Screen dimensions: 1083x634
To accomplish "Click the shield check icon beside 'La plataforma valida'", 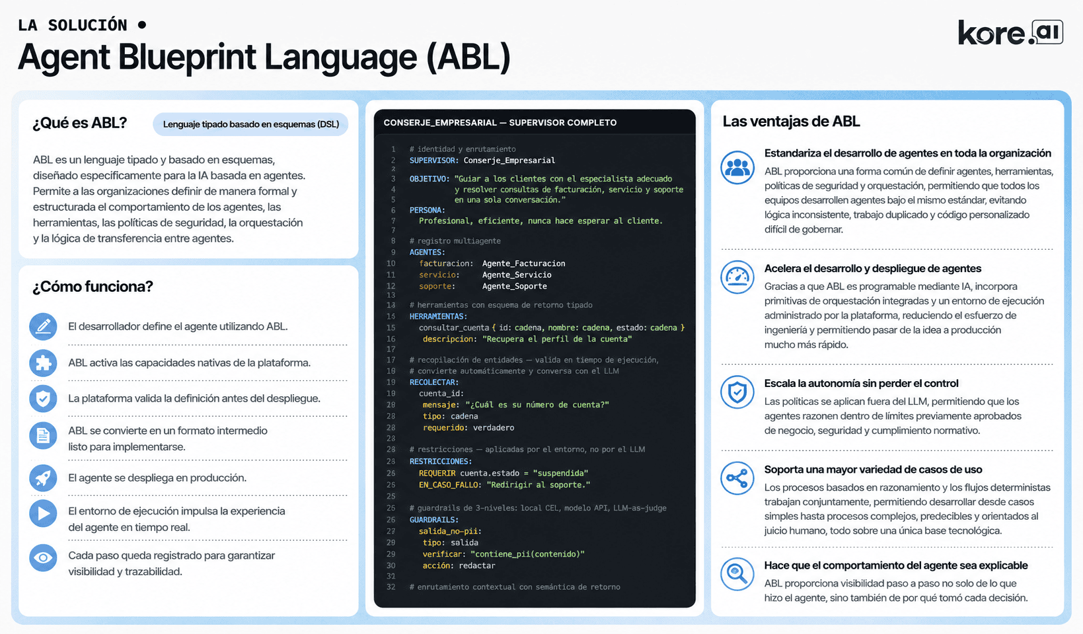I will [43, 398].
